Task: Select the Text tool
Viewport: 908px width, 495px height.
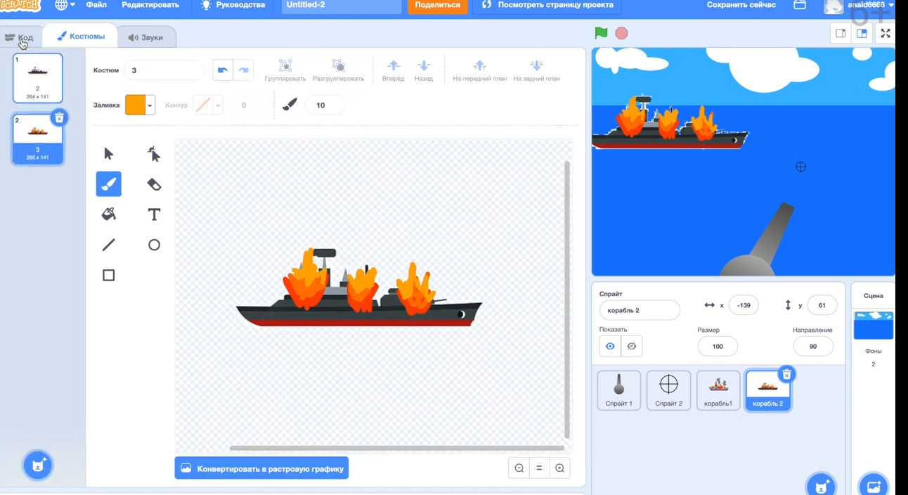Action: [x=154, y=214]
